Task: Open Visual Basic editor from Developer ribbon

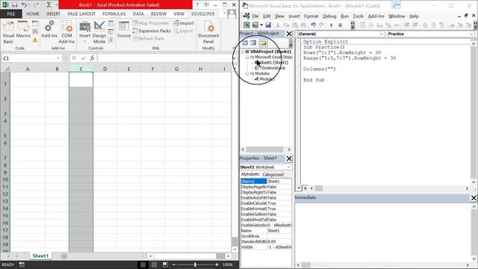Action: [8, 32]
